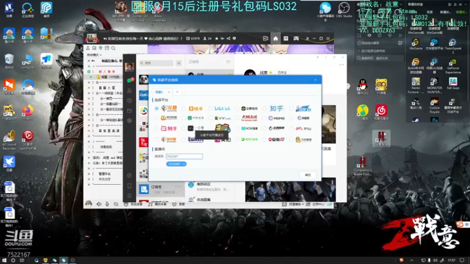
Task: Open the management meeting channel in YY list
Action: pos(105,174)
